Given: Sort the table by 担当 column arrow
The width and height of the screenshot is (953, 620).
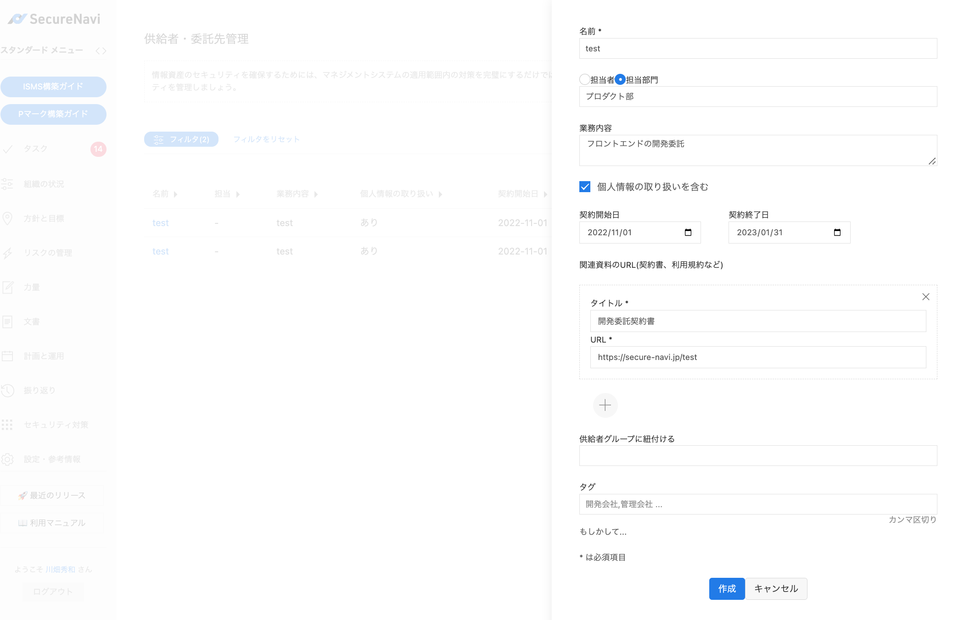Looking at the screenshot, I should 238,194.
